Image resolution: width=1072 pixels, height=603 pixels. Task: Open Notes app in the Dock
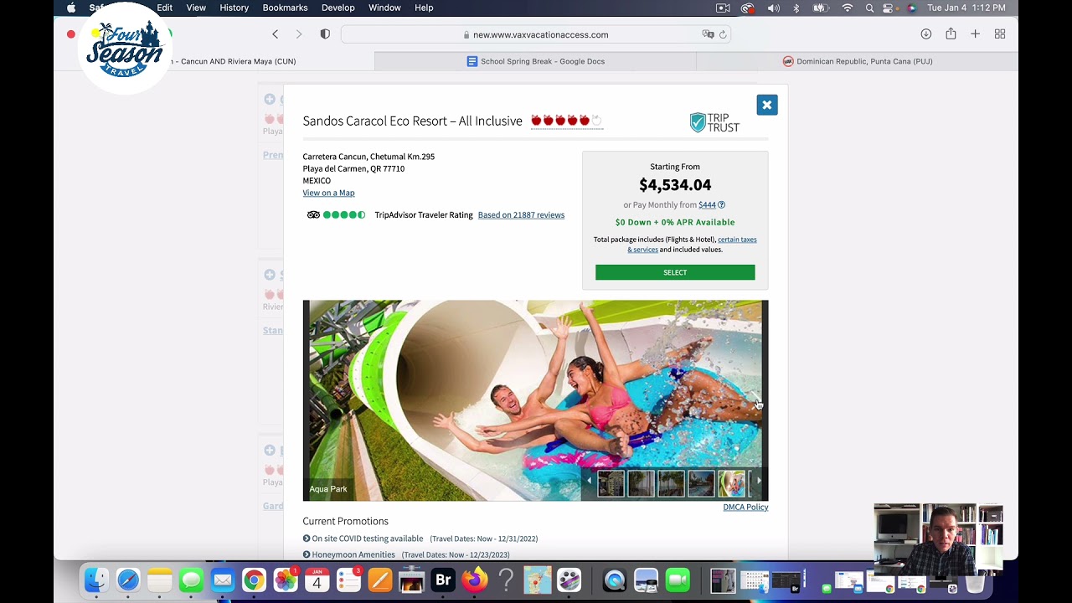tap(159, 580)
